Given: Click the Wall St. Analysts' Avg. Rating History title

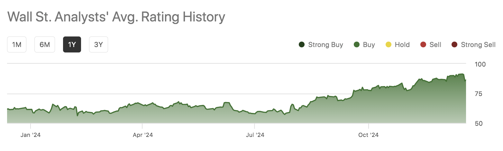Looking at the screenshot, I should [116, 17].
